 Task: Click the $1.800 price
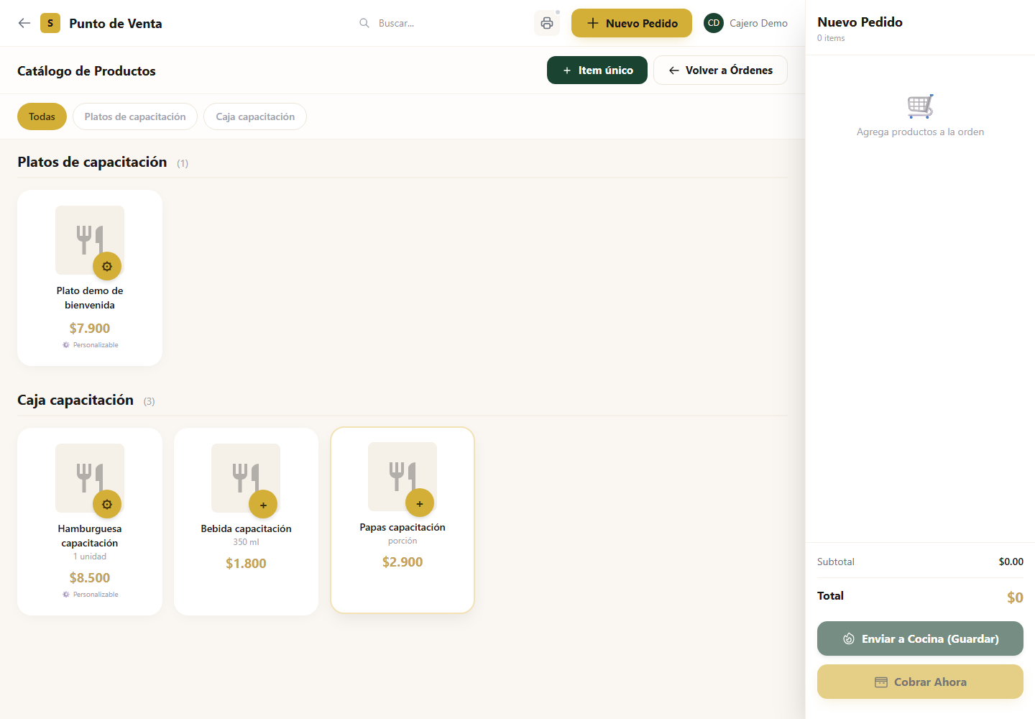[246, 564]
